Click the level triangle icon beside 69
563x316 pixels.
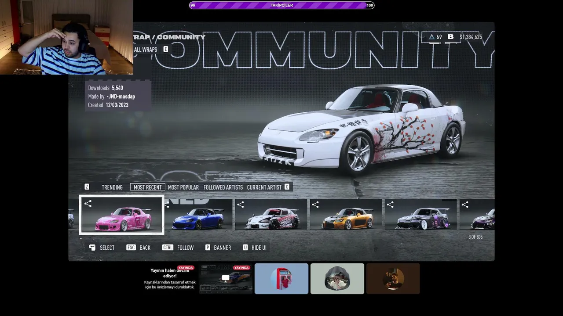point(432,37)
